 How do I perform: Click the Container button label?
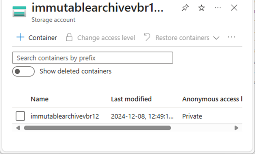(42, 38)
